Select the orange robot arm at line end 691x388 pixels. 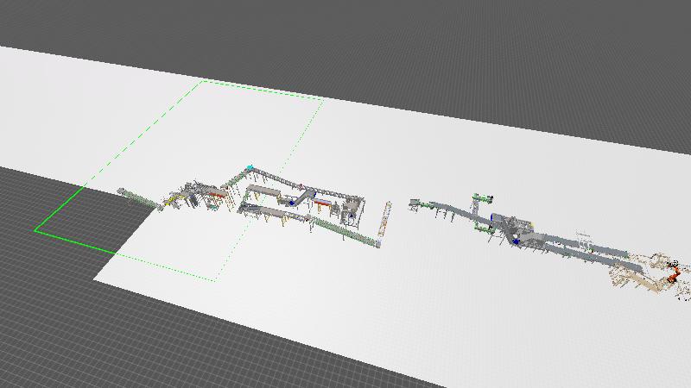(x=673, y=276)
